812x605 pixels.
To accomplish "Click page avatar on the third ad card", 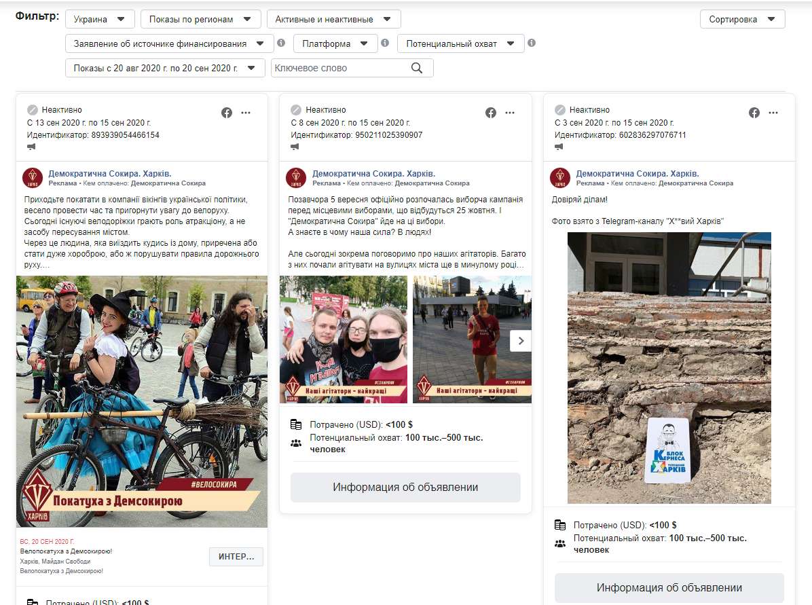I will point(560,178).
